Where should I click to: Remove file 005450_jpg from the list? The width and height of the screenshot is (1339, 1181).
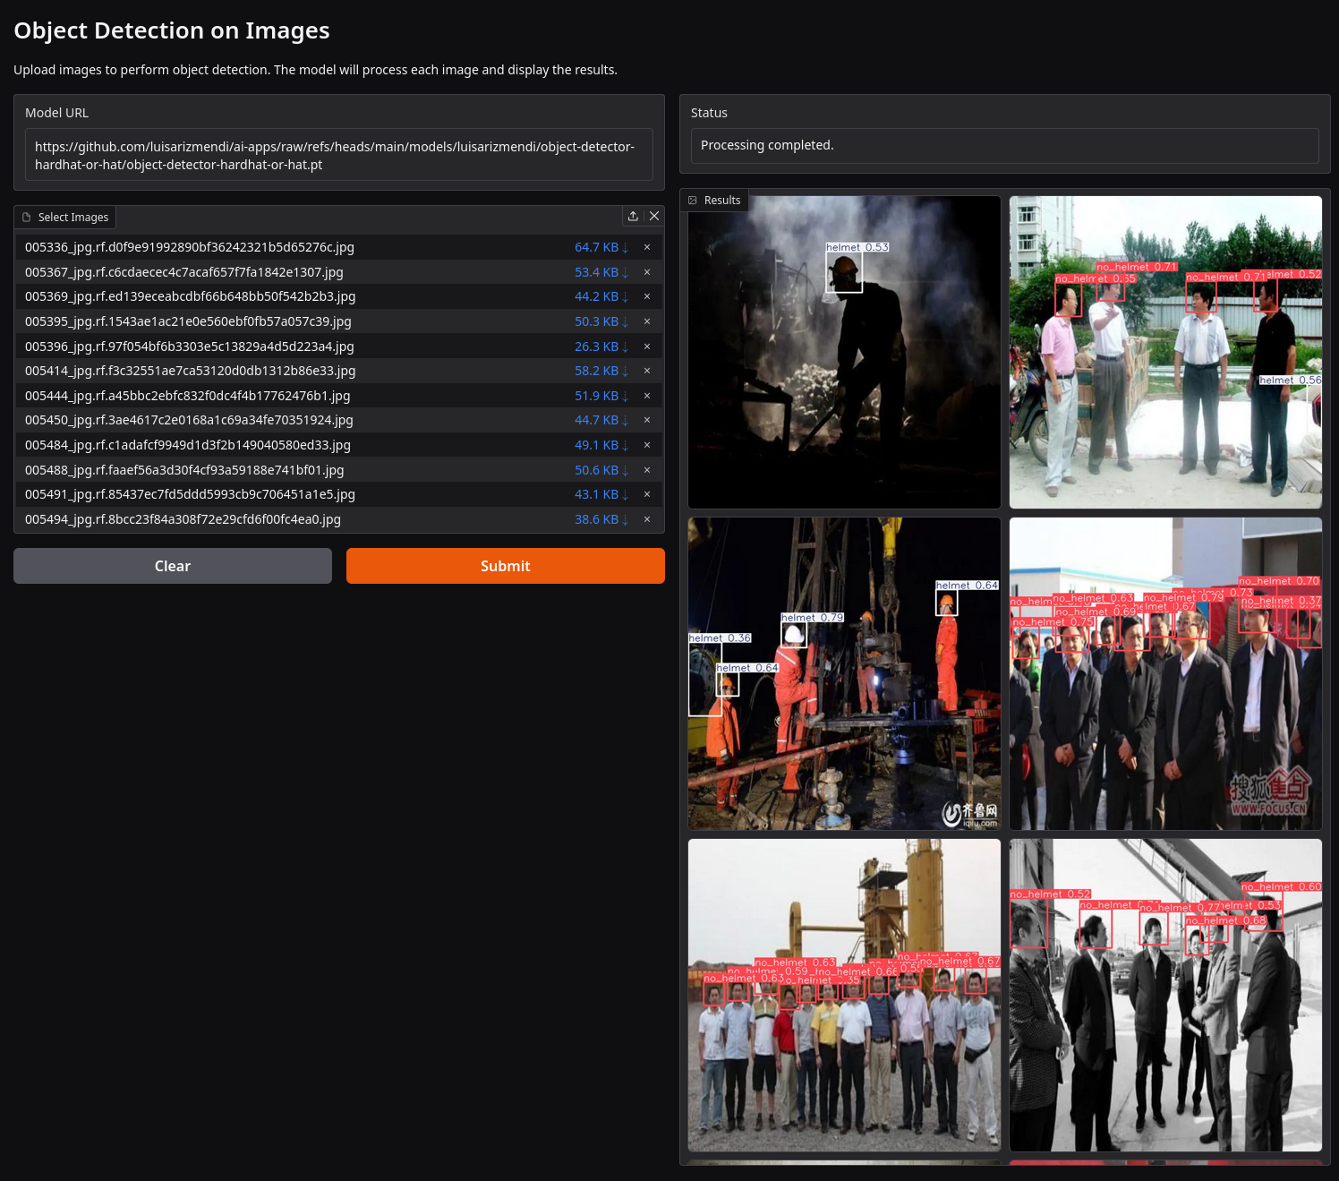click(647, 420)
